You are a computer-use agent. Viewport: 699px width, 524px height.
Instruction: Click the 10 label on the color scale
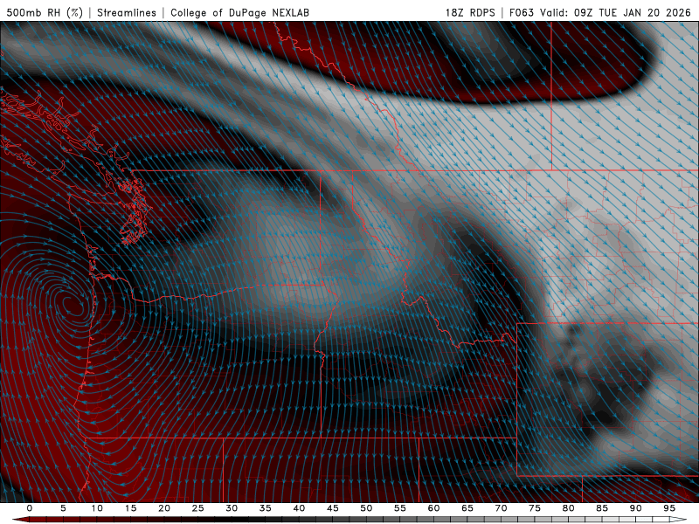[97, 508]
